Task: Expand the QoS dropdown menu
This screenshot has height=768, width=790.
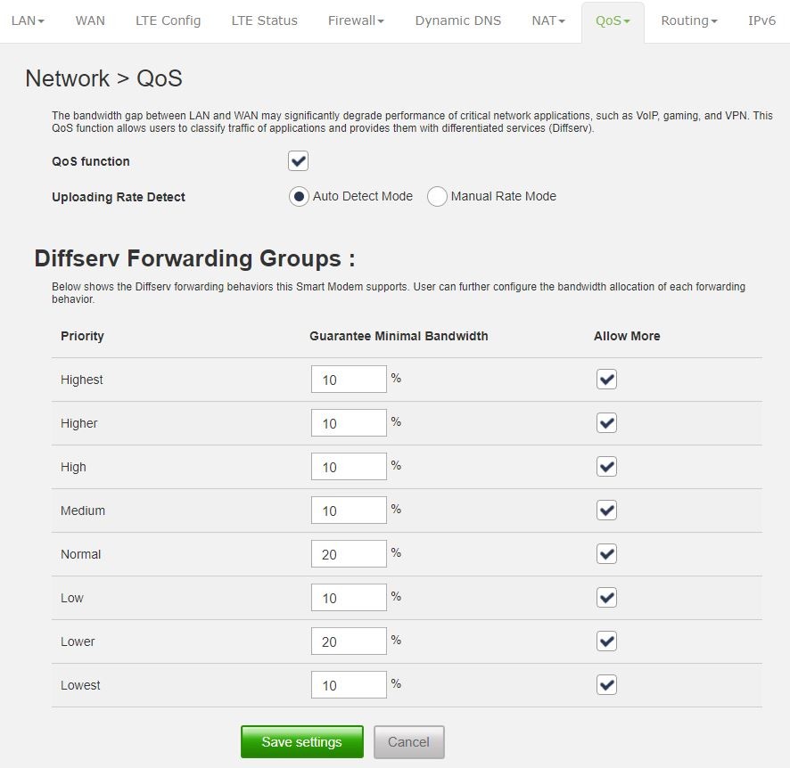Action: [613, 20]
